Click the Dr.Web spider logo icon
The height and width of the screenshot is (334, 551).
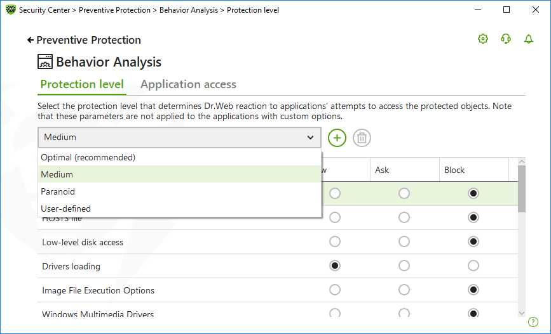pos(11,10)
